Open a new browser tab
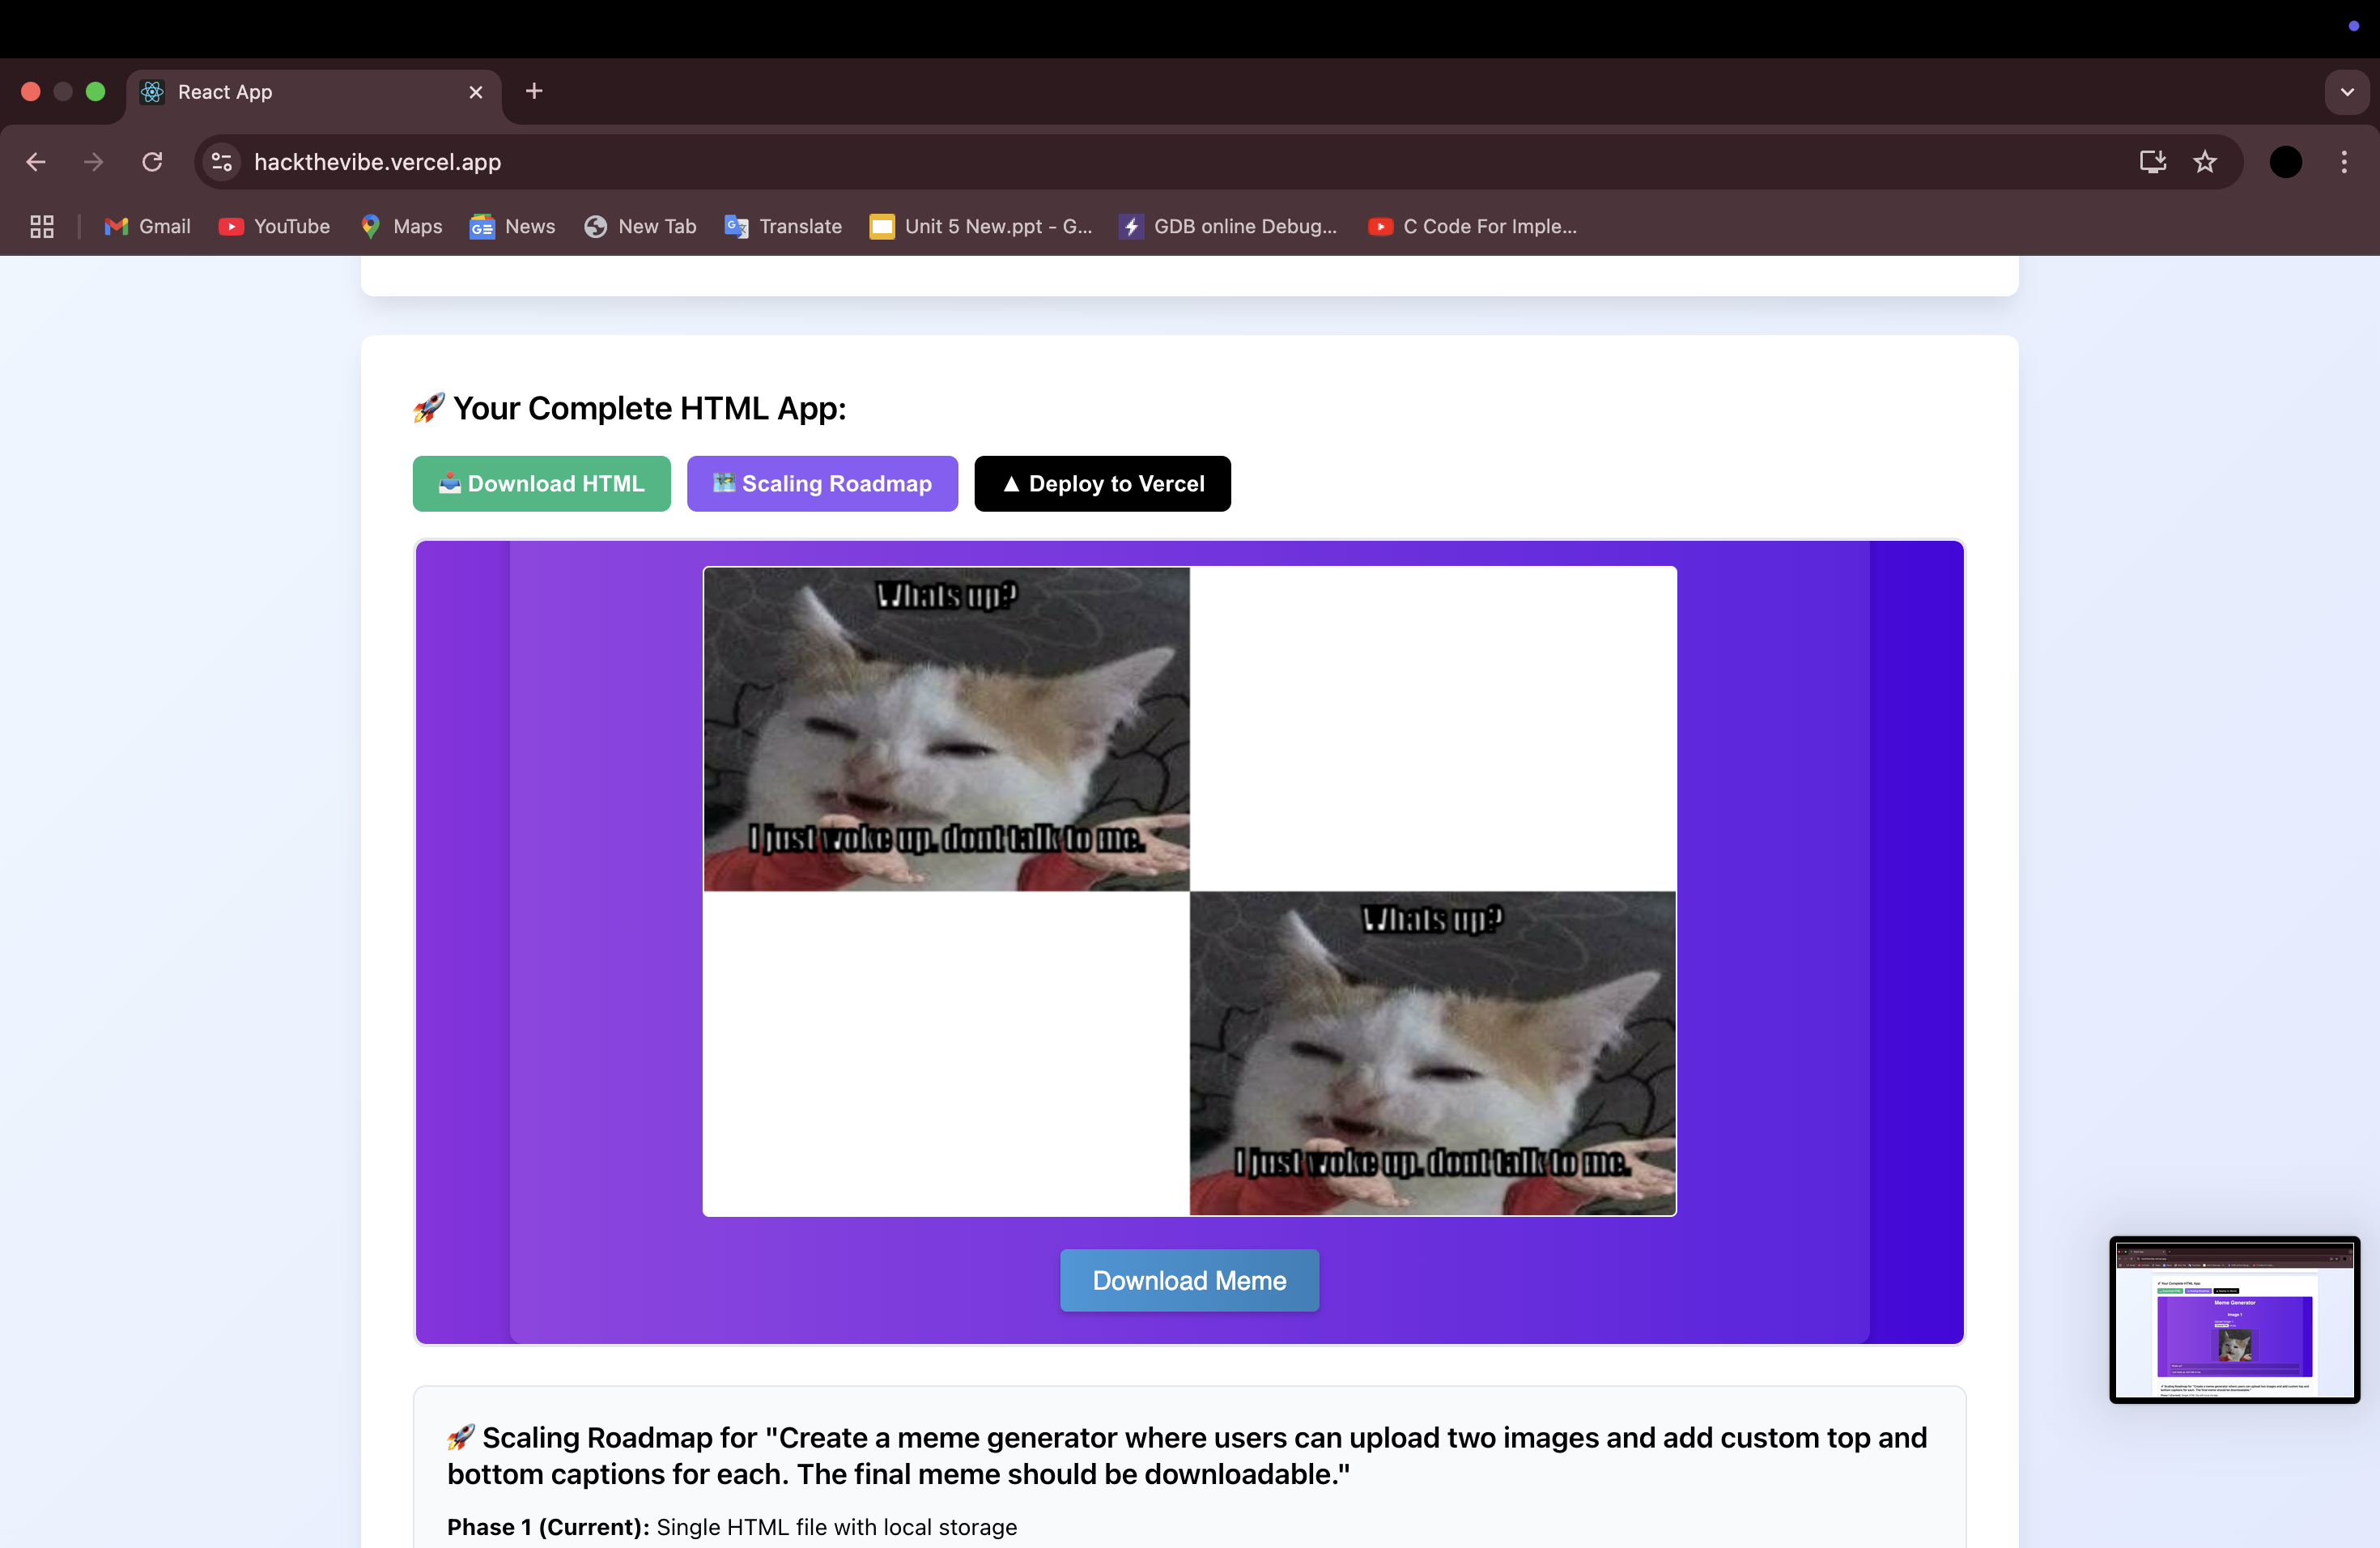This screenshot has width=2380, height=1548. coord(534,92)
